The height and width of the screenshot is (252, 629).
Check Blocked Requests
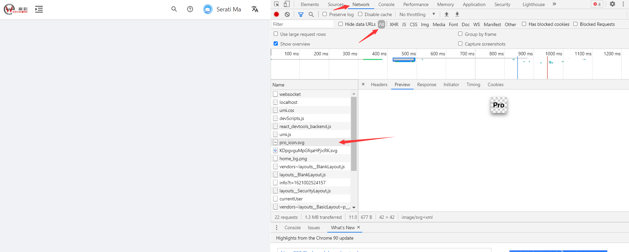click(x=575, y=24)
